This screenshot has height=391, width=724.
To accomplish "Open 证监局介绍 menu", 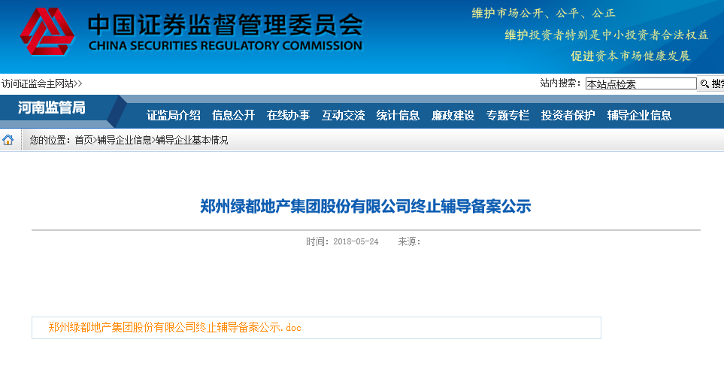I will [x=174, y=115].
